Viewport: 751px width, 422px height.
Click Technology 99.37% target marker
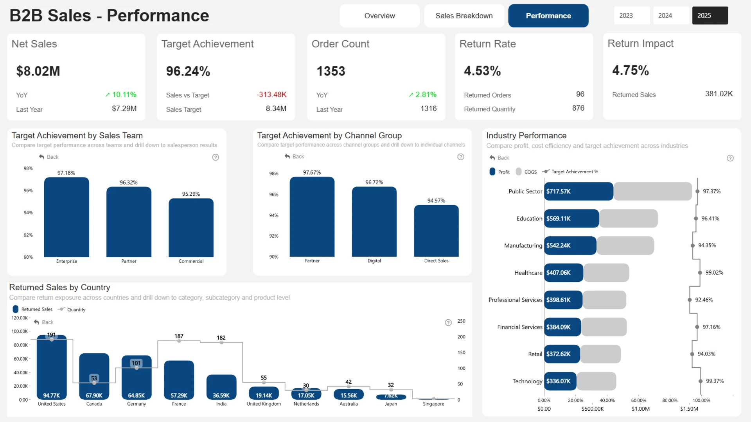(701, 381)
